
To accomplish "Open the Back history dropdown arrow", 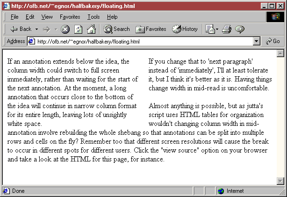I will [x=36, y=29].
